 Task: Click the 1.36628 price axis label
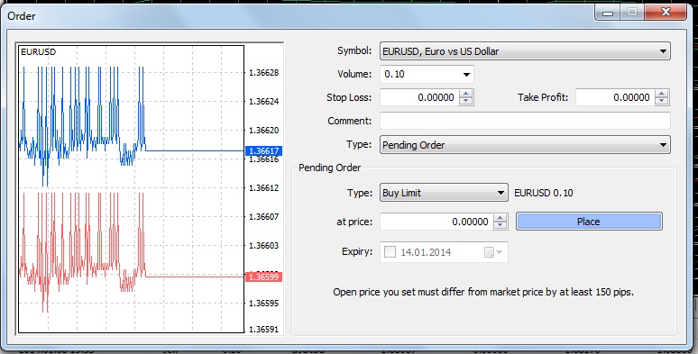click(264, 73)
